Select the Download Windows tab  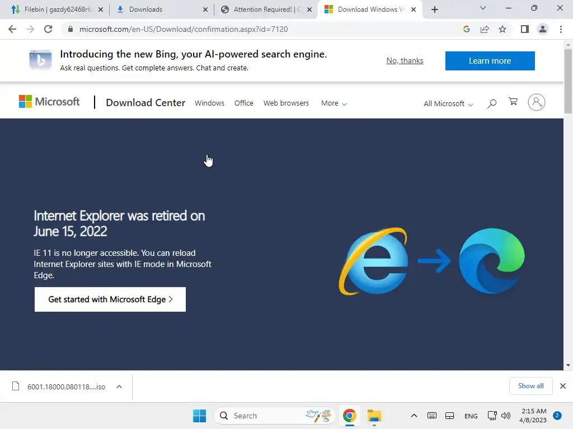click(x=370, y=9)
